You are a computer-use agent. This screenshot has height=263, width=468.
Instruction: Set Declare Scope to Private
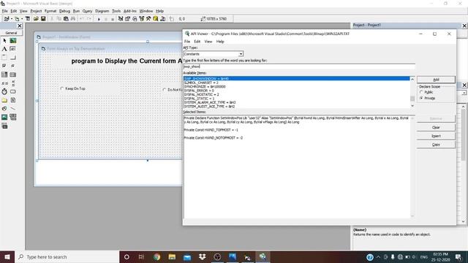pyautogui.click(x=427, y=98)
